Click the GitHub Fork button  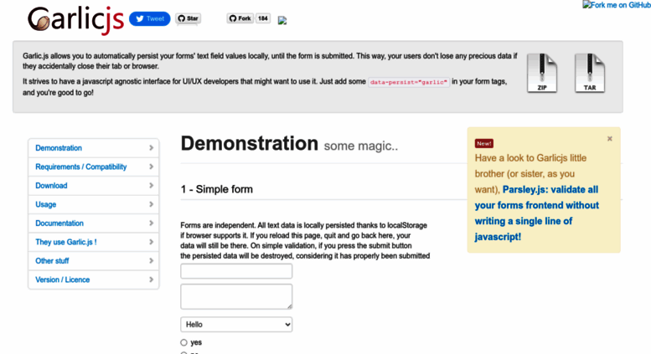[x=240, y=18]
